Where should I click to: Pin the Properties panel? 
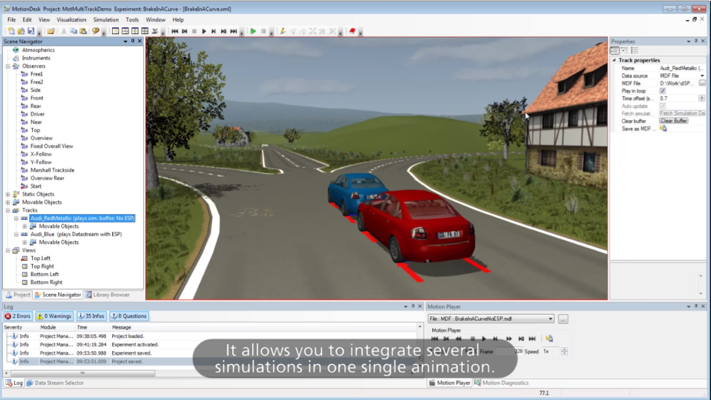point(696,41)
